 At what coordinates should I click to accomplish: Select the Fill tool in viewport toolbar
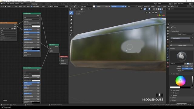[71, 27]
